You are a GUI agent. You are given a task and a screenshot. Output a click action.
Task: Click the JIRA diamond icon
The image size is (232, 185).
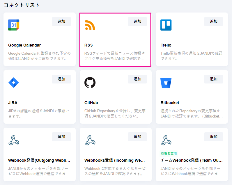click(x=14, y=83)
